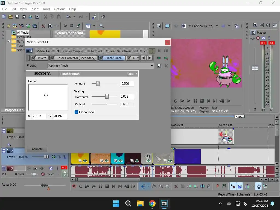This screenshot has height=210, width=280.
Task: Click the Copy Snapshot icon in preview
Action: point(237,26)
